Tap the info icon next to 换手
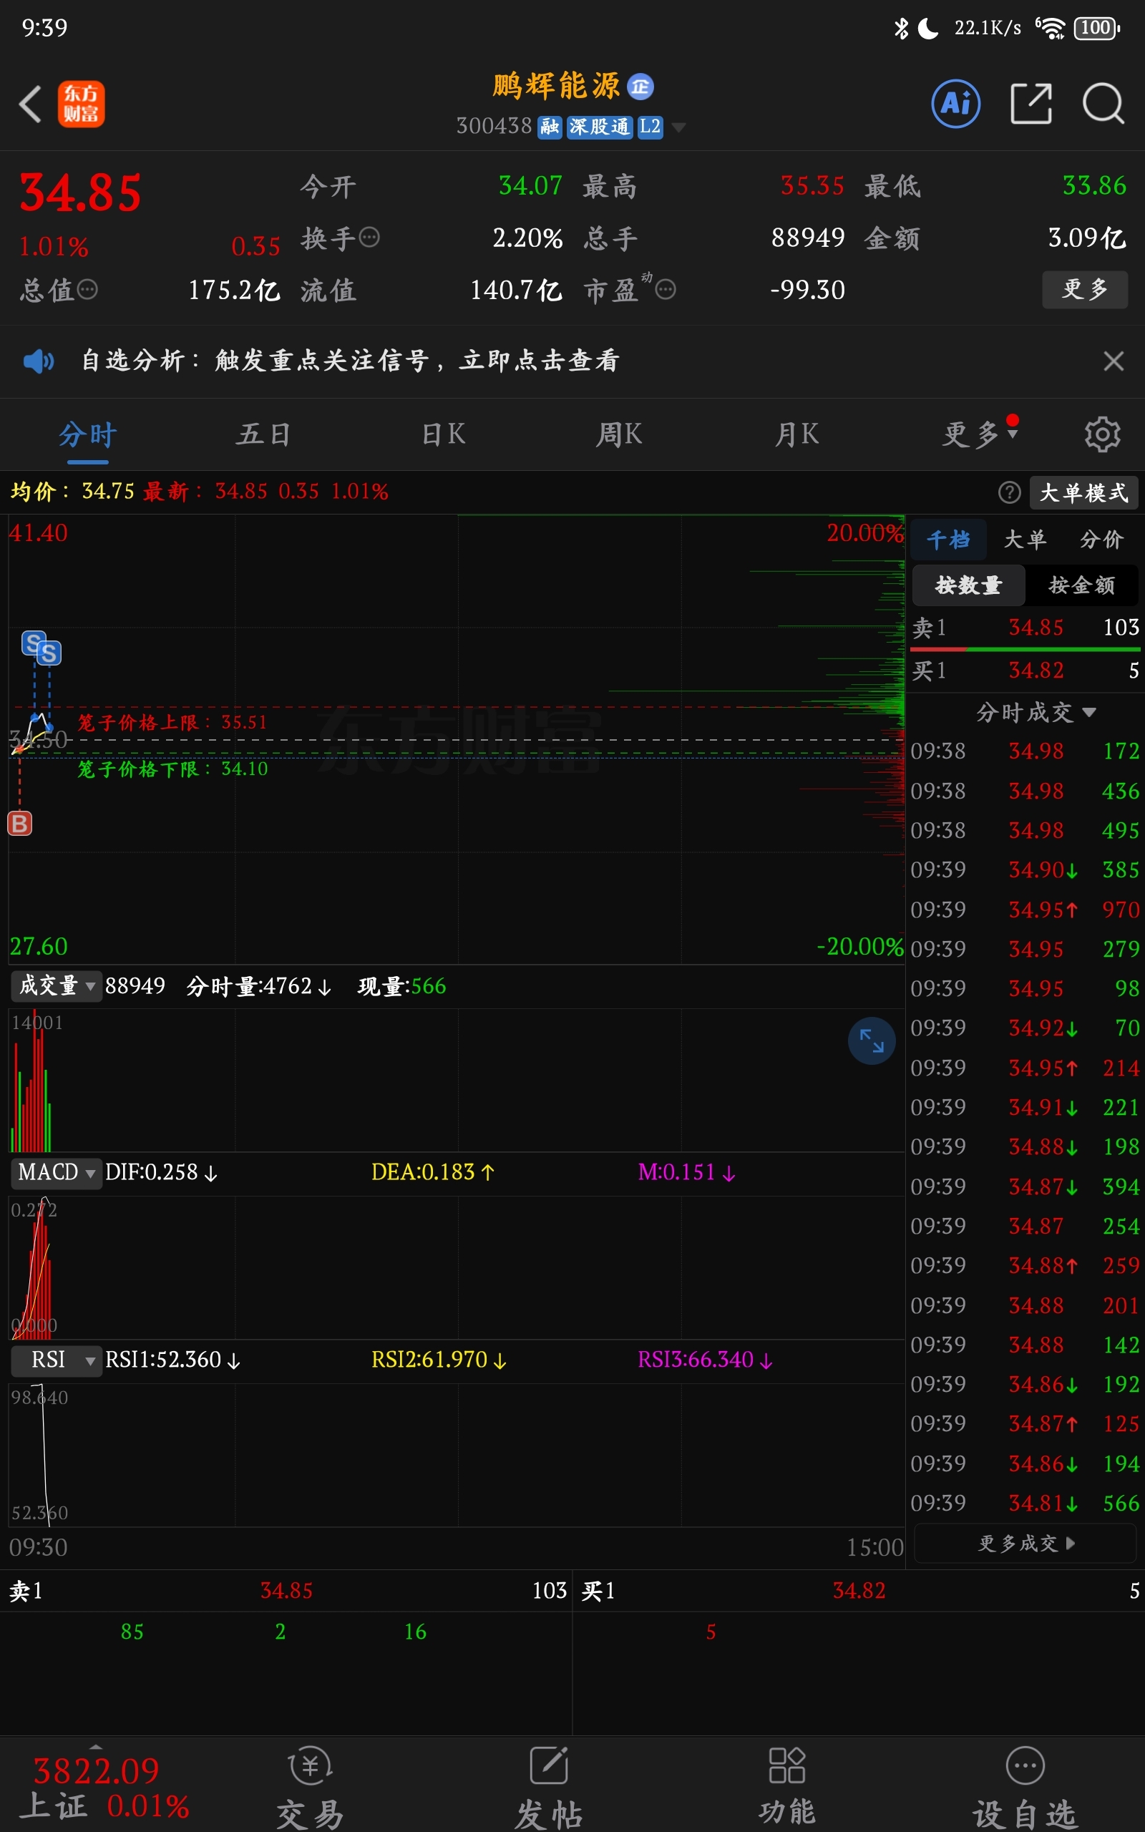Screen dimensions: 1145x1832 [x=369, y=238]
